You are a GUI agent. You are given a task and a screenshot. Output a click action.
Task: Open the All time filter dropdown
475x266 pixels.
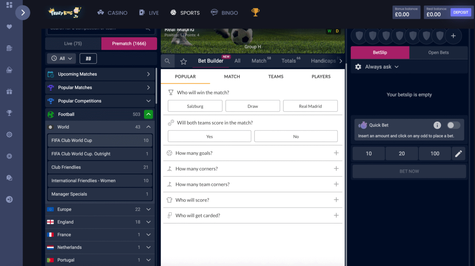61,58
